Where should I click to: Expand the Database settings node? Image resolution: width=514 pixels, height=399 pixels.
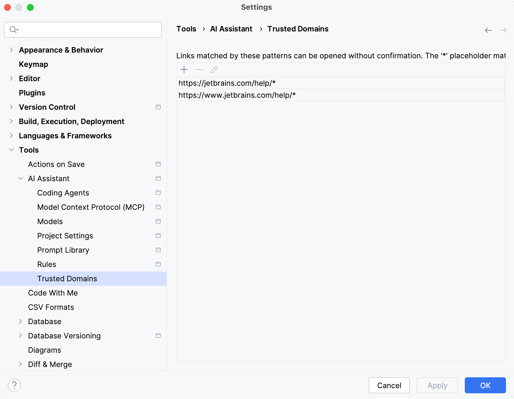click(21, 321)
